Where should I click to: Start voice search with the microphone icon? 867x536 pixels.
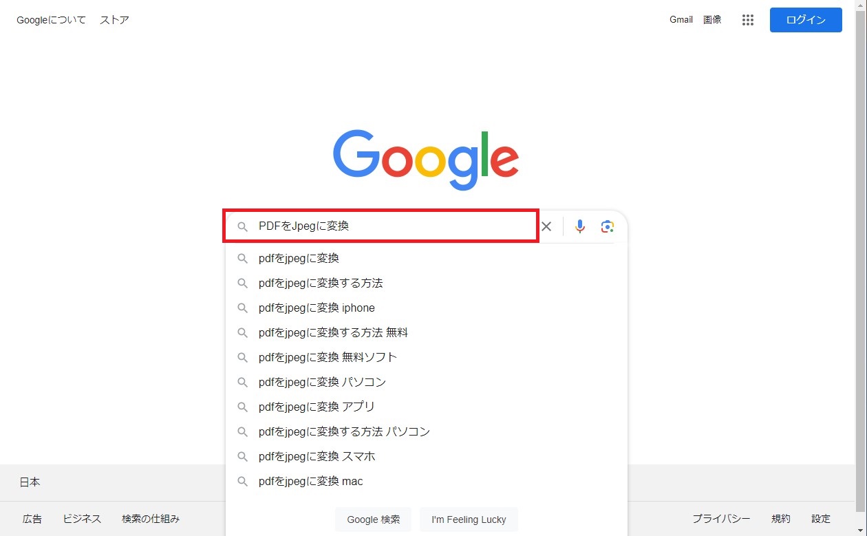point(580,226)
